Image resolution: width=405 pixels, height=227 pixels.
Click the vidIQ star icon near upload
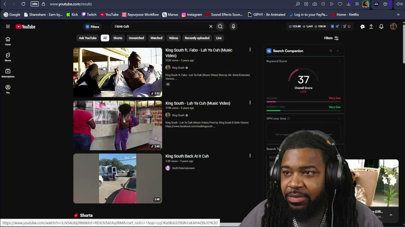[x=363, y=26]
